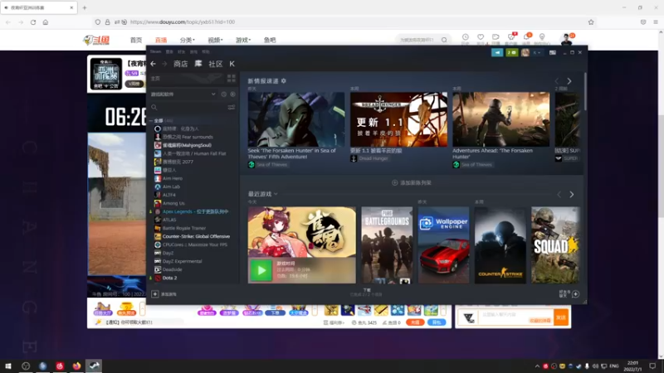Image resolution: width=664 pixels, height=373 pixels.
Task: Expand the 游戏 menu on Douyu
Action: [243, 40]
